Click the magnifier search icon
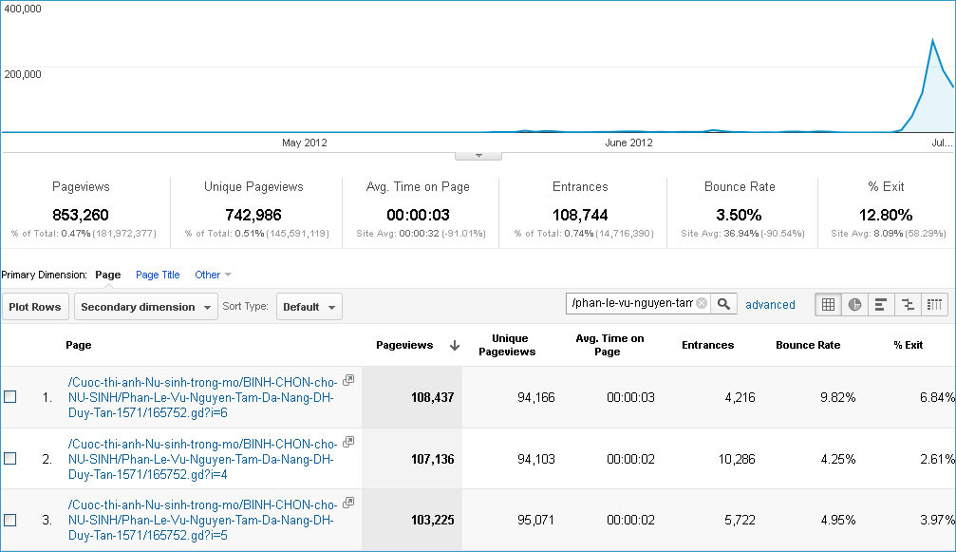 (723, 303)
